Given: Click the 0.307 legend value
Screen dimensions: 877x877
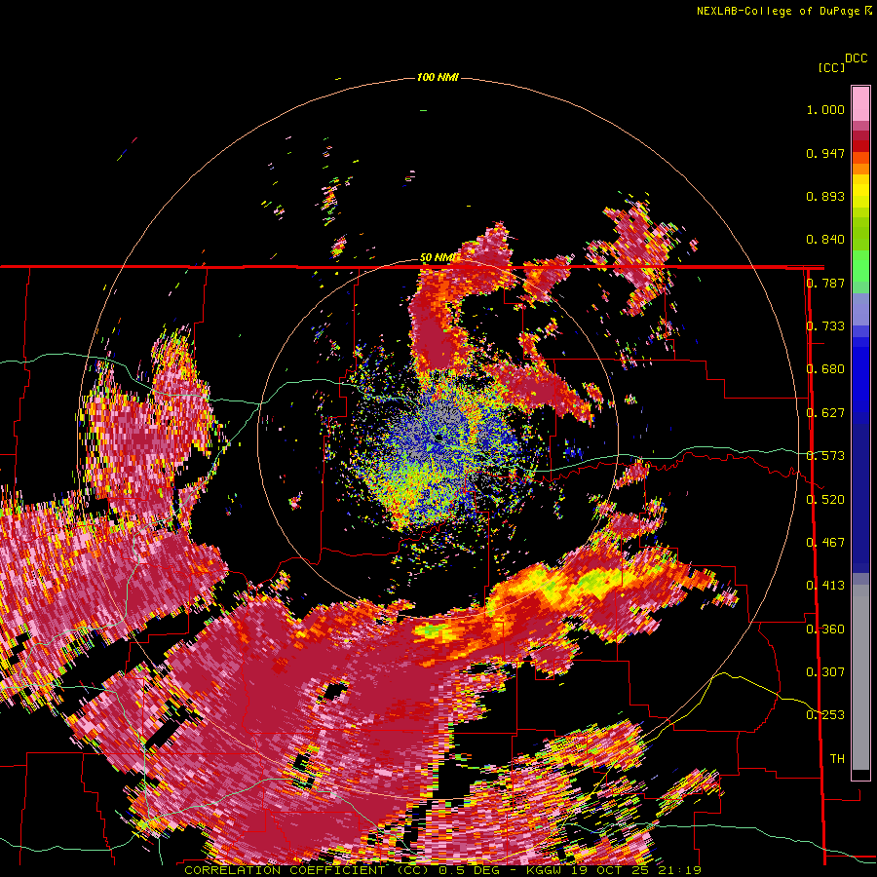Looking at the screenshot, I should point(825,672).
